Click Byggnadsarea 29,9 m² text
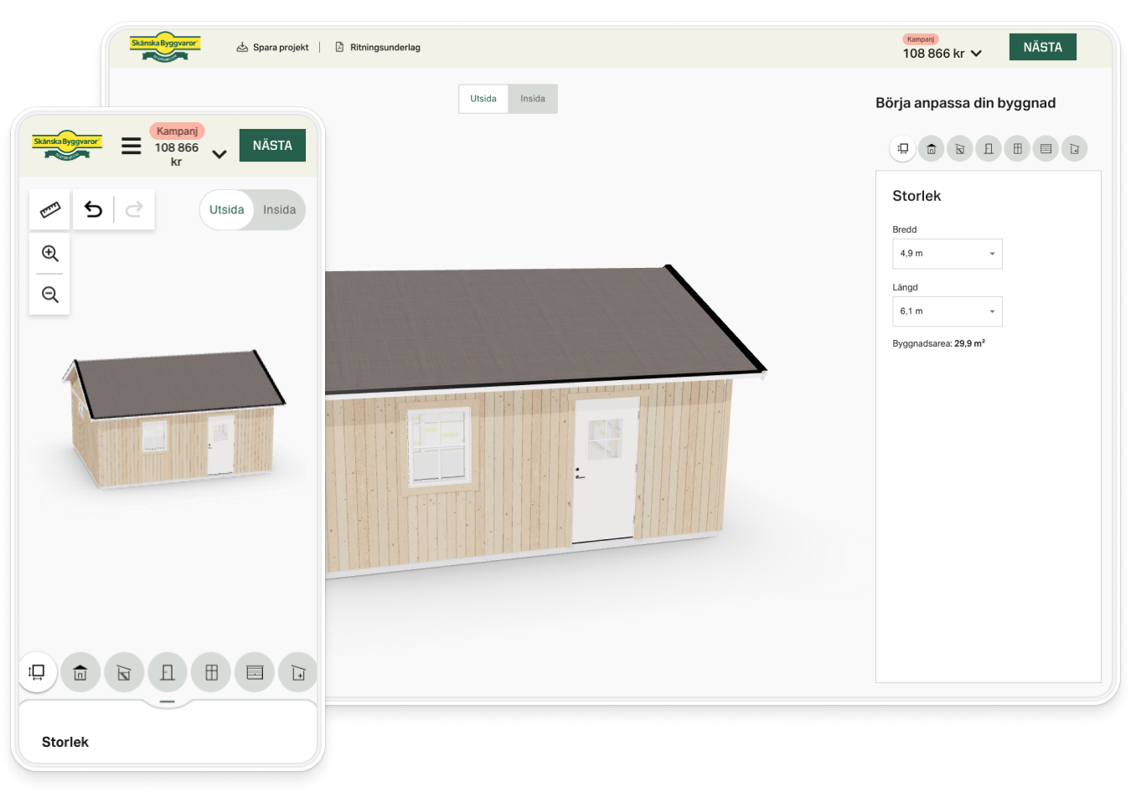This screenshot has height=792, width=1131. pos(939,344)
